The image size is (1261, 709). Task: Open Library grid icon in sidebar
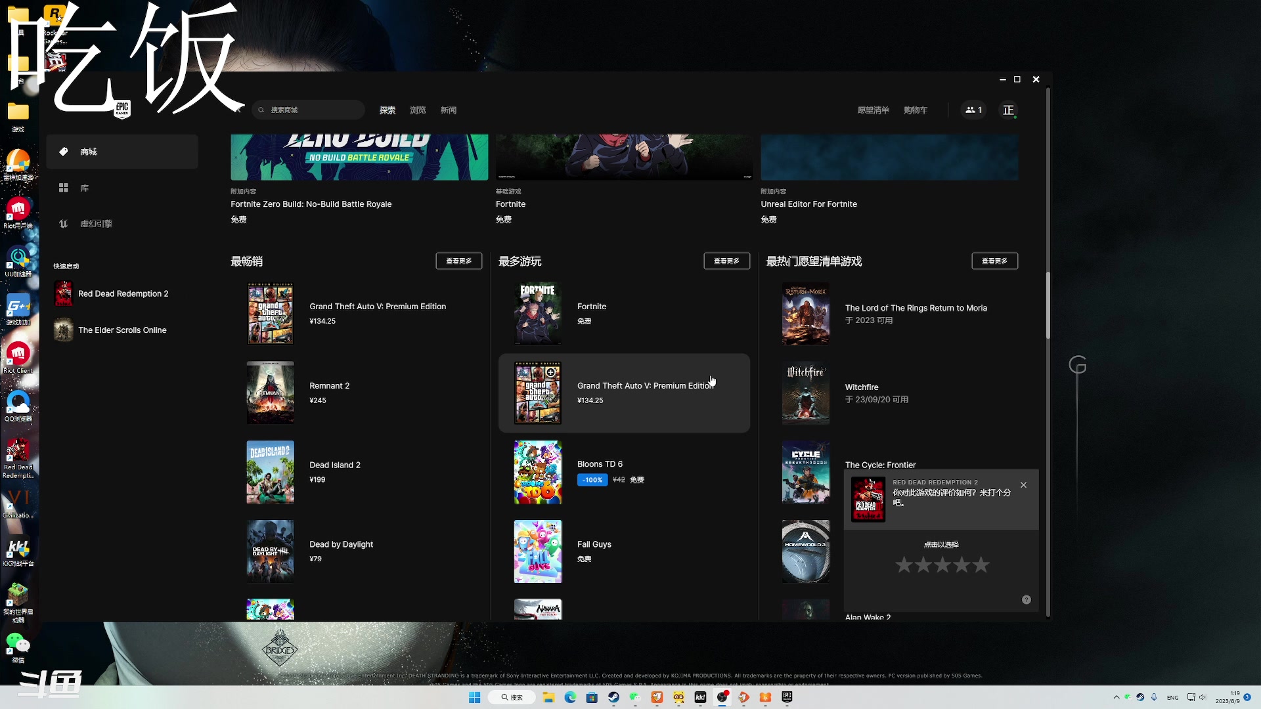(64, 188)
